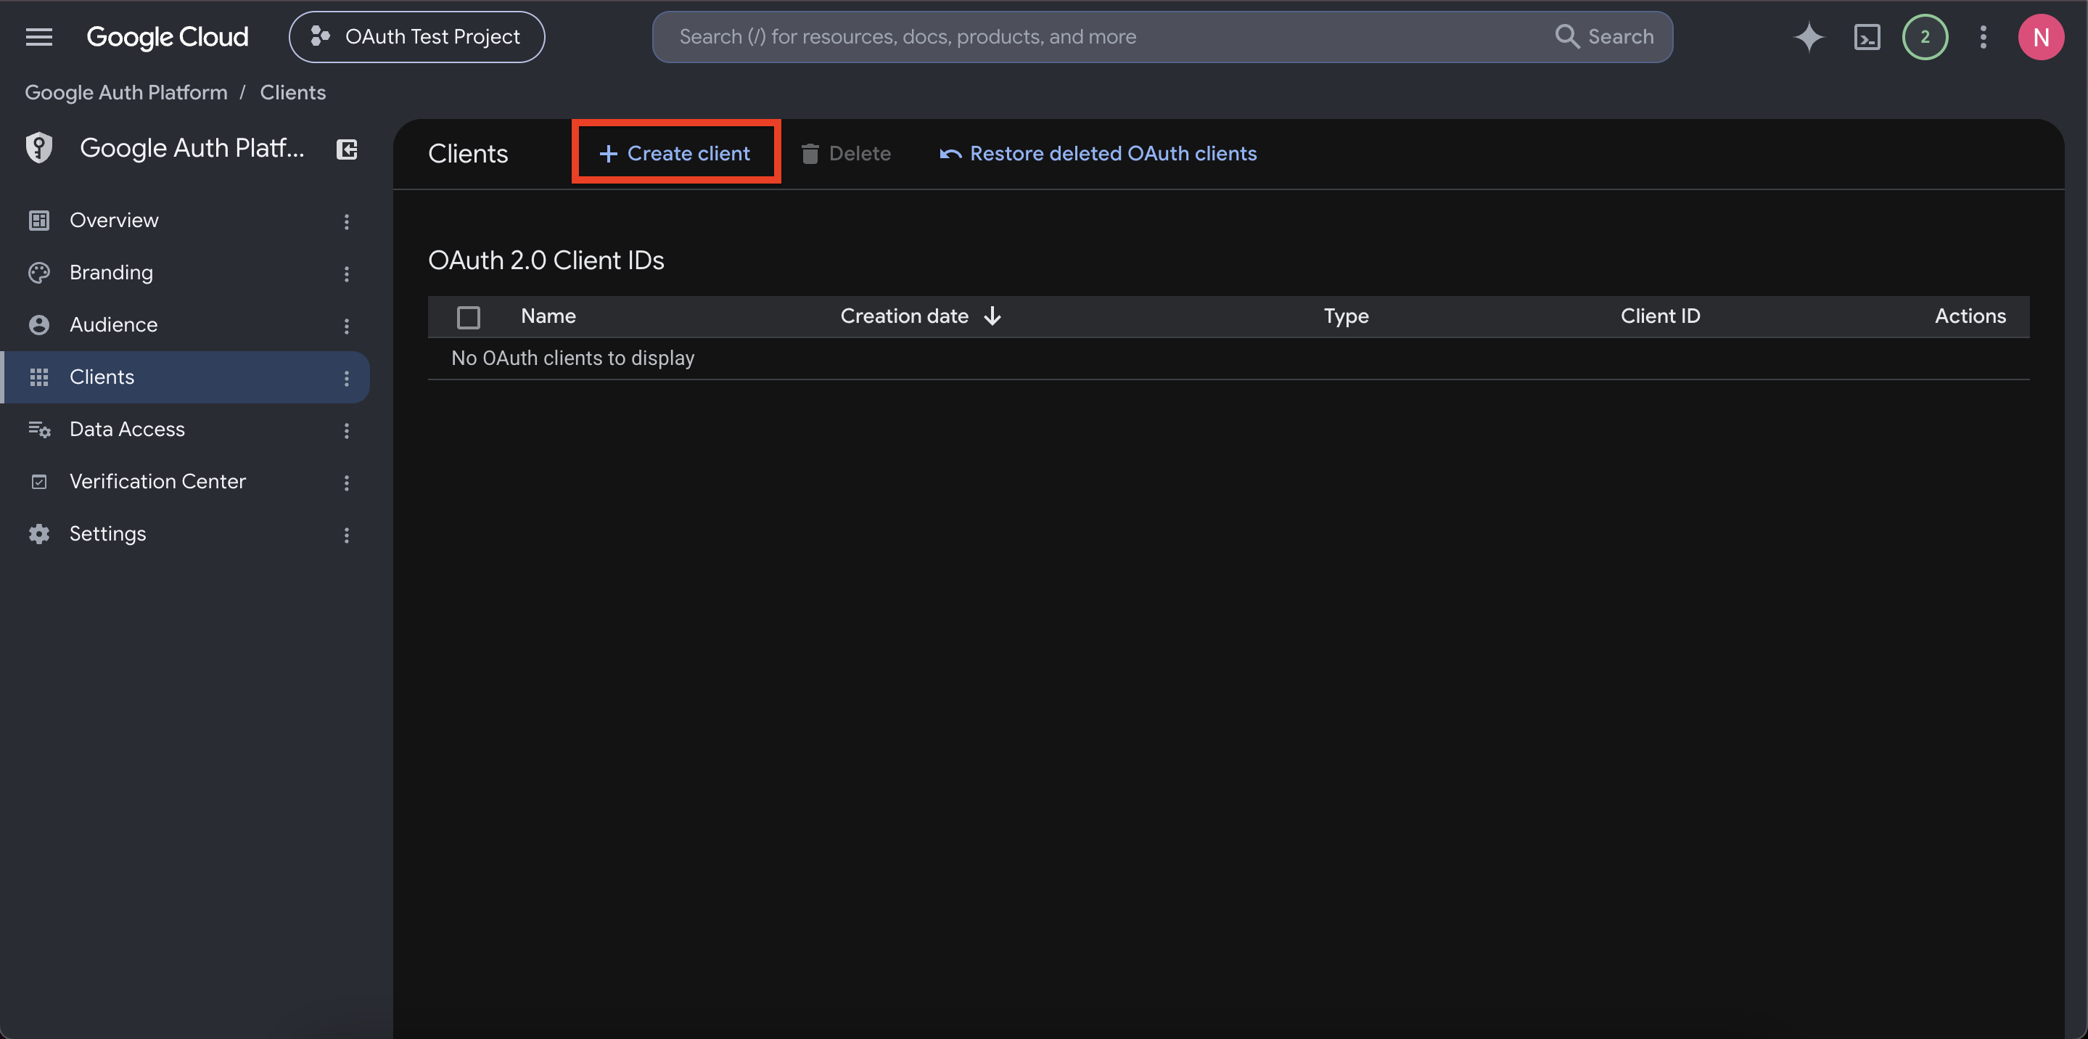2088x1039 pixels.
Task: Open the hamburger navigation menu
Action: (39, 36)
